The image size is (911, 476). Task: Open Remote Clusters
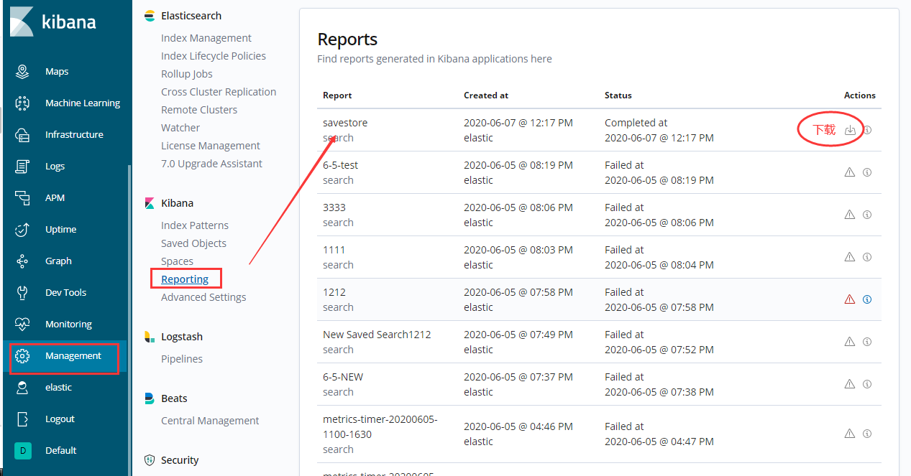(199, 110)
